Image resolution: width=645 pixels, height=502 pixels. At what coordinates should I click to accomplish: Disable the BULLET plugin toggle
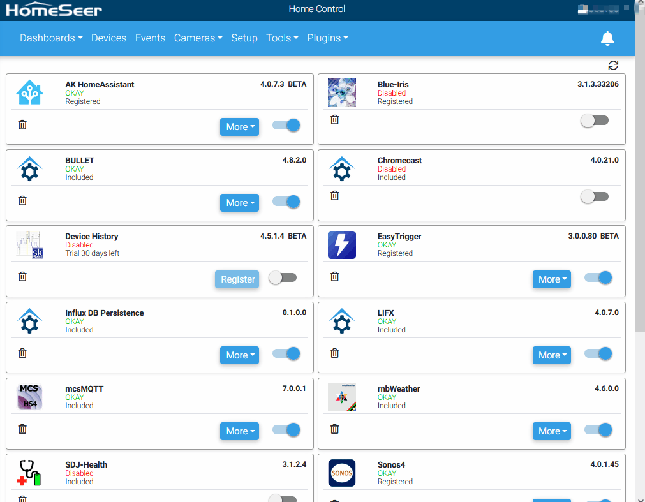(286, 202)
